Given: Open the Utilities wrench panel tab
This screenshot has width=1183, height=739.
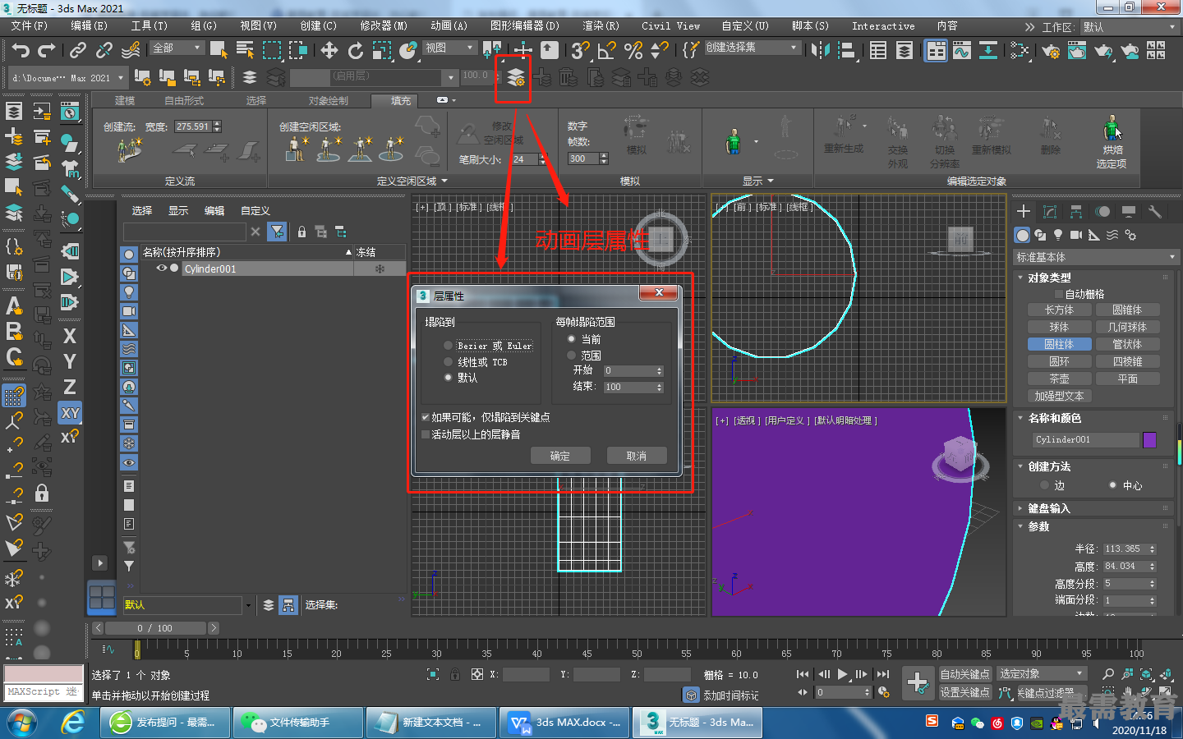Looking at the screenshot, I should click(1155, 211).
